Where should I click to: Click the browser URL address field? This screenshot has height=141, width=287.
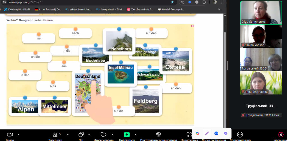click(x=84, y=2)
